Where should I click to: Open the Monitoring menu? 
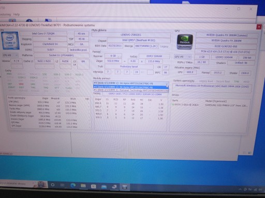point(5,14)
